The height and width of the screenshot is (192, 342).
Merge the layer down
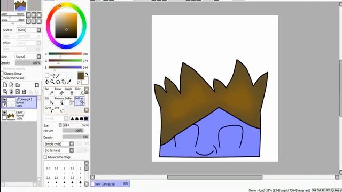pos(11,92)
